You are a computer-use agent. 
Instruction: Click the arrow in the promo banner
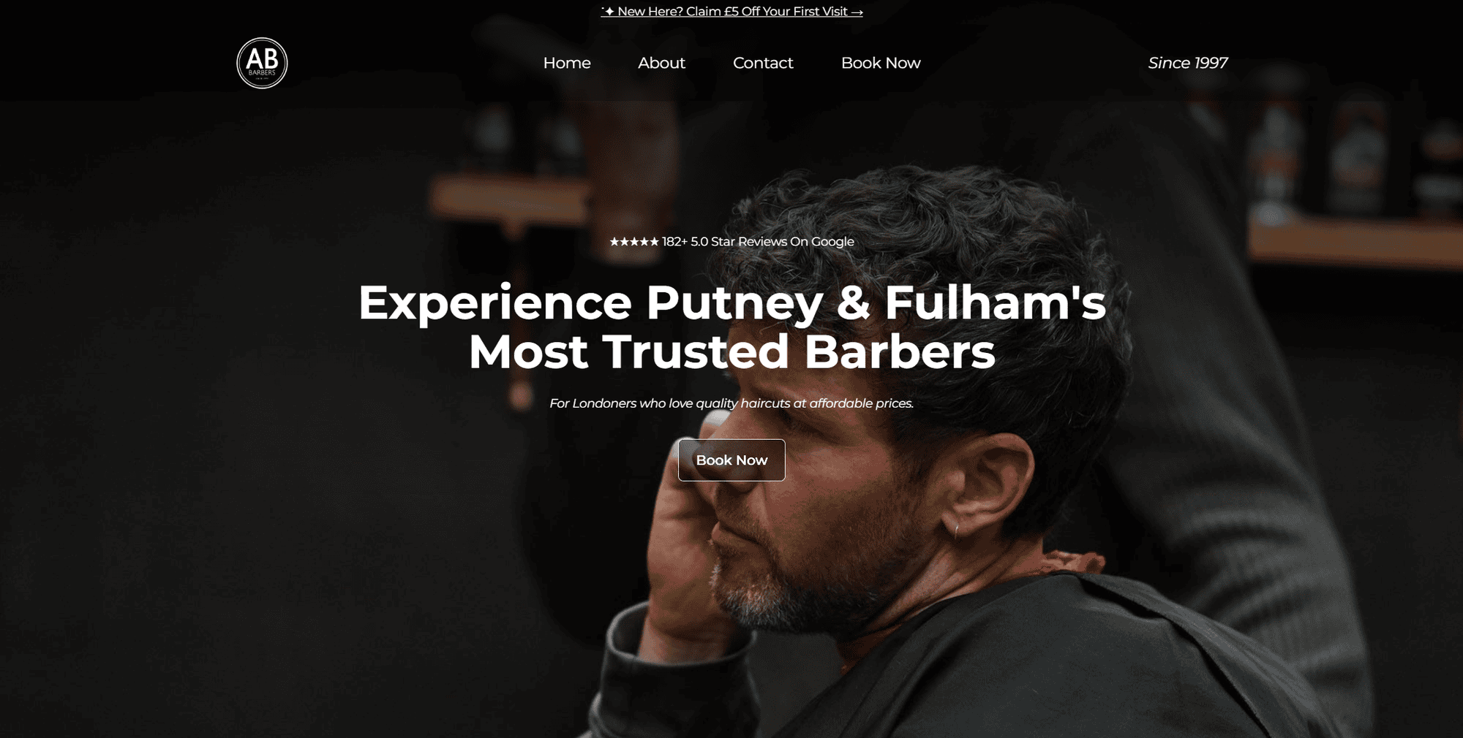point(857,12)
